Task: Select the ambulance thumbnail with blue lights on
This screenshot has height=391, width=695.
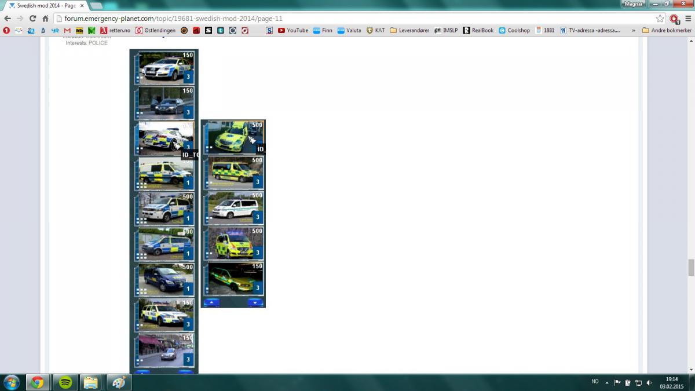Action: pyautogui.click(x=233, y=243)
